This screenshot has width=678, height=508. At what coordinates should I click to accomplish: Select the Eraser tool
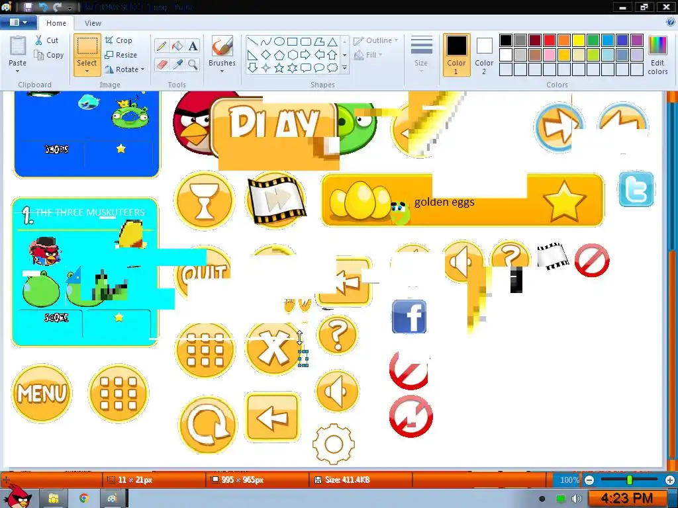click(162, 65)
